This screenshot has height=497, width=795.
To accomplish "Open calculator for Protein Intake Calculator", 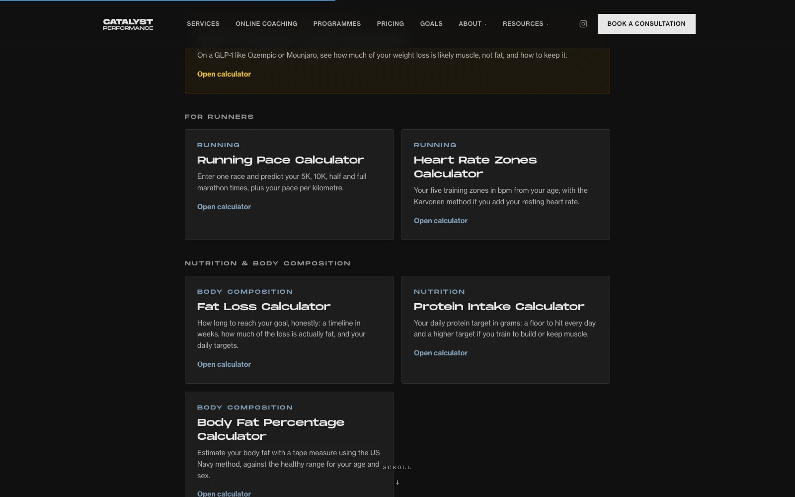I will (x=441, y=353).
